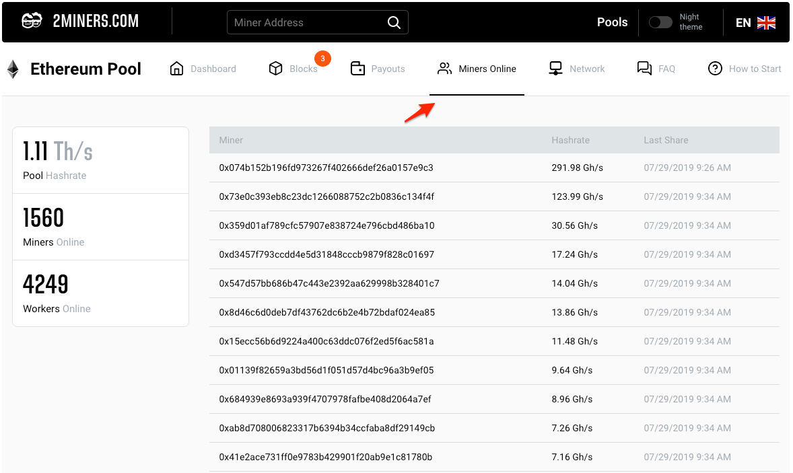Click the FAQ chat bubbles icon
This screenshot has height=473, width=793.
(x=644, y=69)
